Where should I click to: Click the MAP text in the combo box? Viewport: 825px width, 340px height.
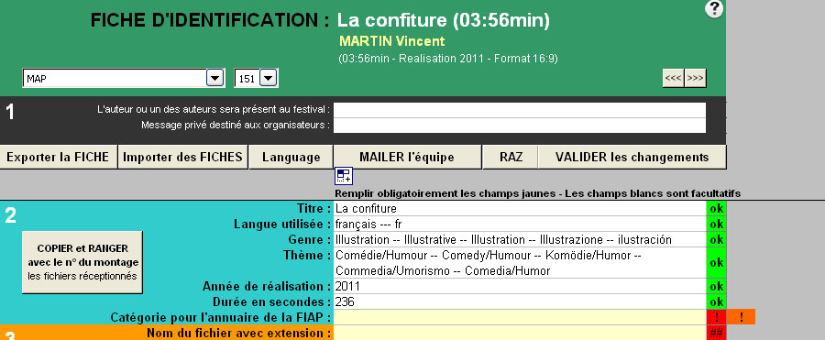(37, 80)
